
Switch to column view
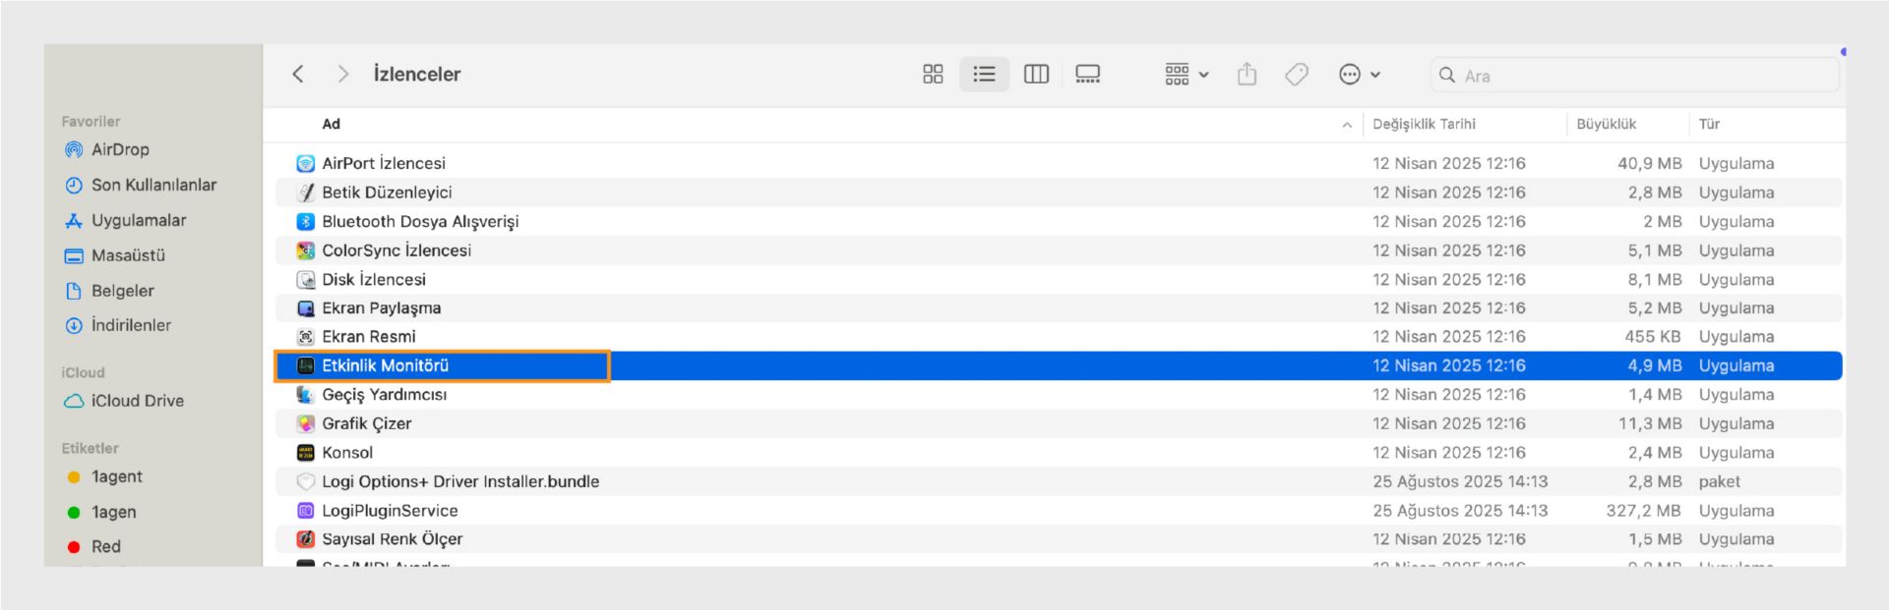click(x=1036, y=75)
